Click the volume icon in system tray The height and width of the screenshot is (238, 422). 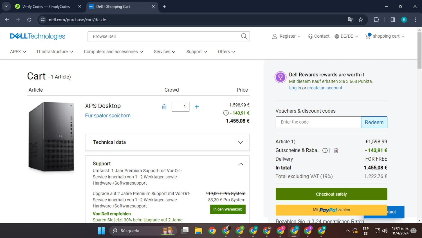(385, 231)
